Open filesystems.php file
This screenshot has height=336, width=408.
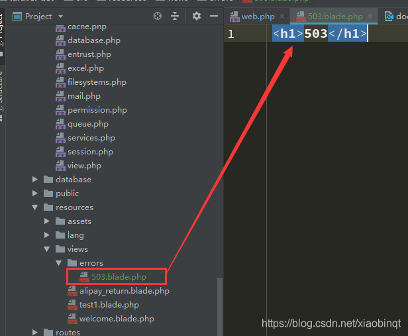(97, 82)
